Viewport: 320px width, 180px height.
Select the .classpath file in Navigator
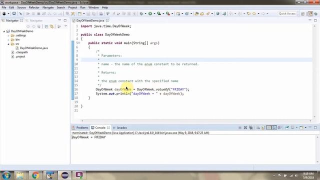(21, 52)
